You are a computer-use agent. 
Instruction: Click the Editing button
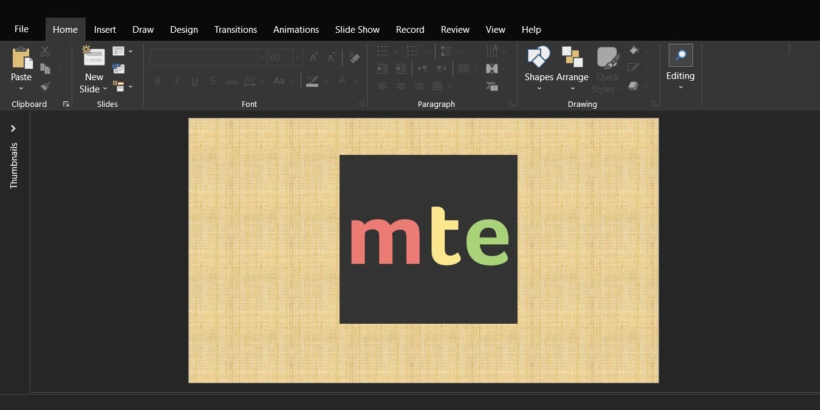(680, 67)
